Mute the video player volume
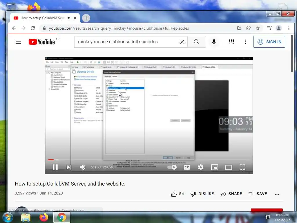This screenshot has height=223, width=297. 83,167
